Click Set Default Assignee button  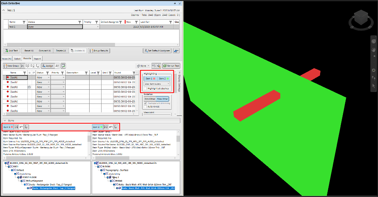tap(157, 51)
